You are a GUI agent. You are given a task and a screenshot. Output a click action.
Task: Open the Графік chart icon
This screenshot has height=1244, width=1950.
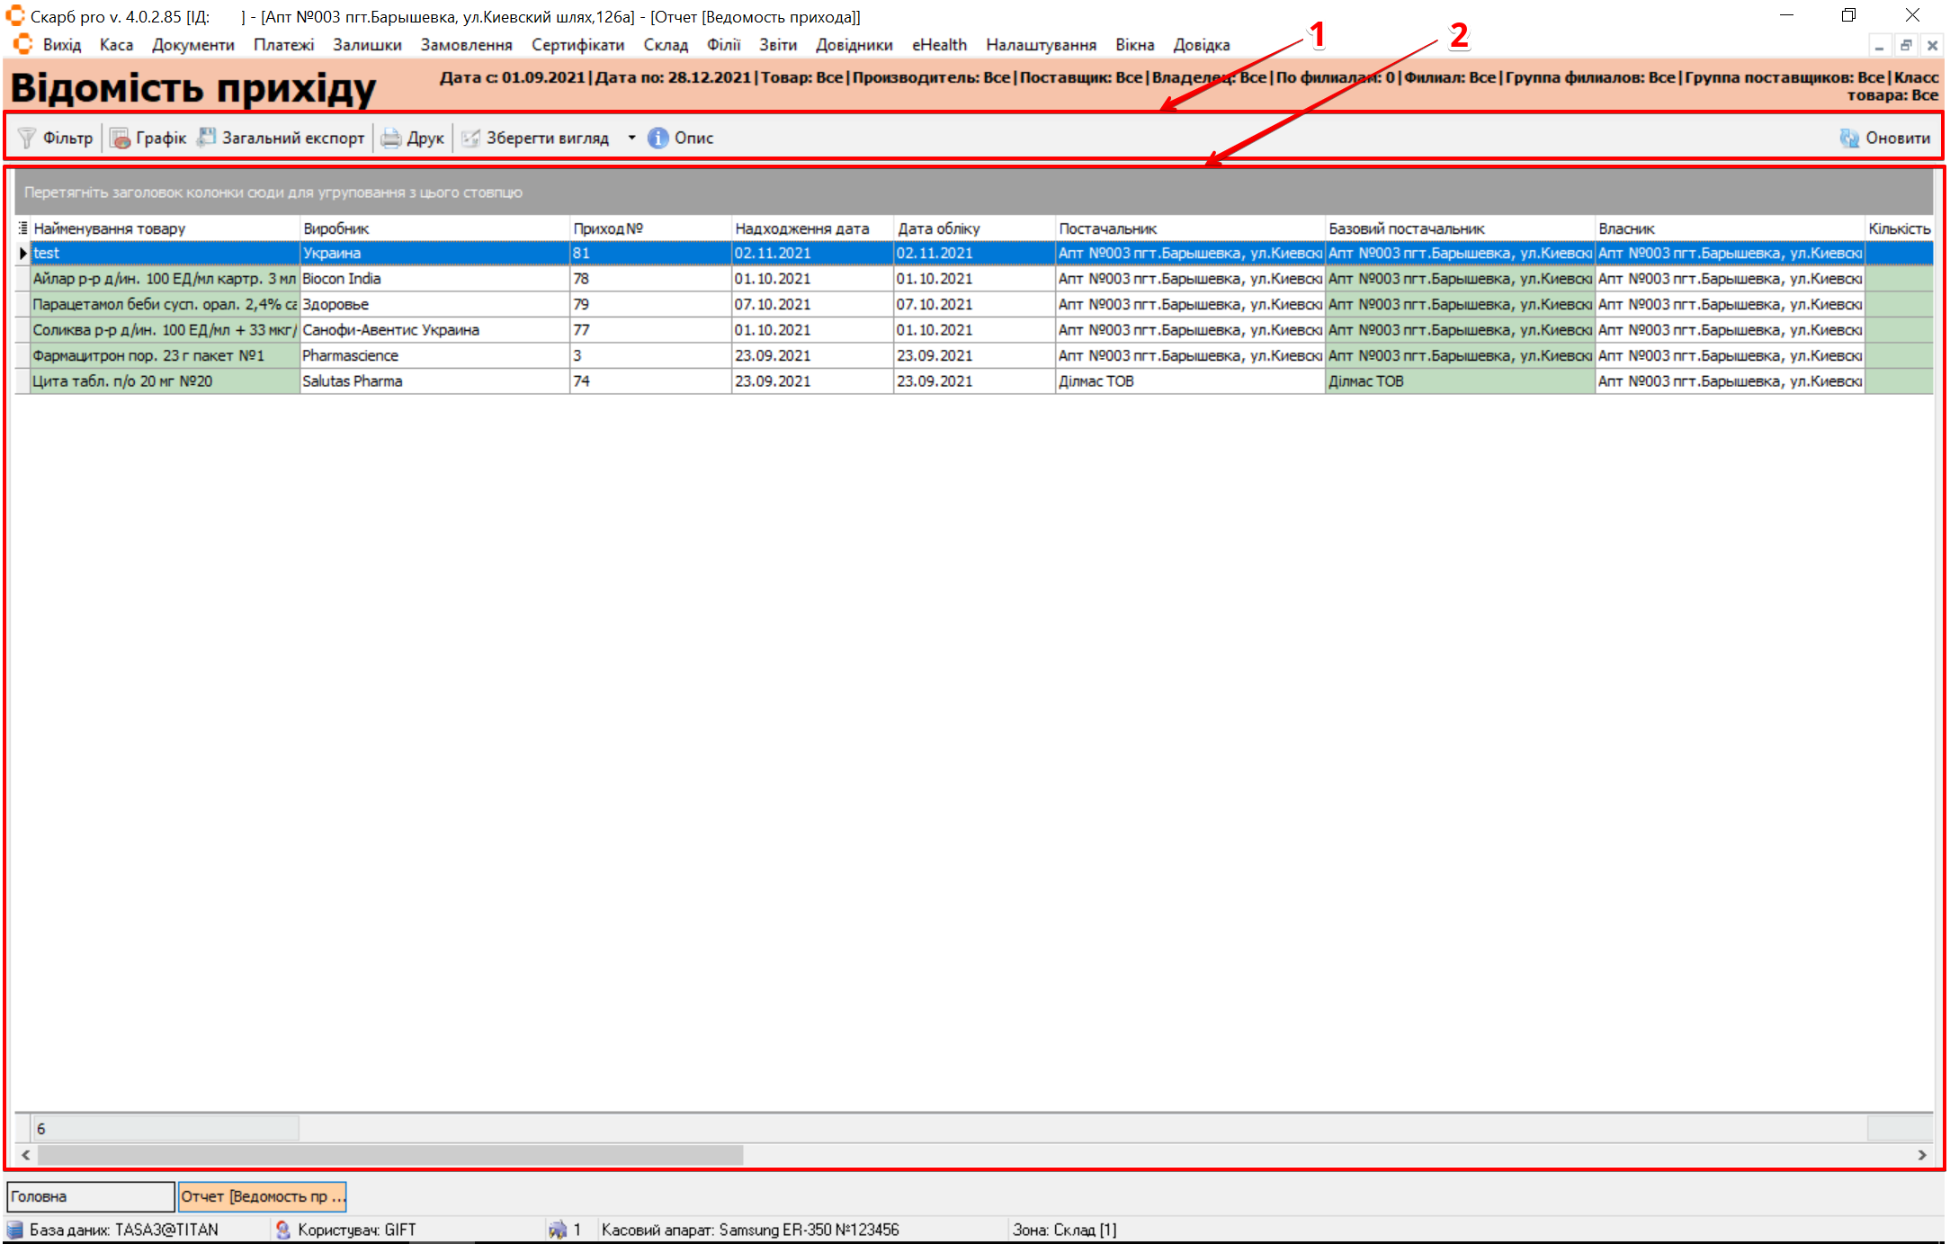click(120, 138)
